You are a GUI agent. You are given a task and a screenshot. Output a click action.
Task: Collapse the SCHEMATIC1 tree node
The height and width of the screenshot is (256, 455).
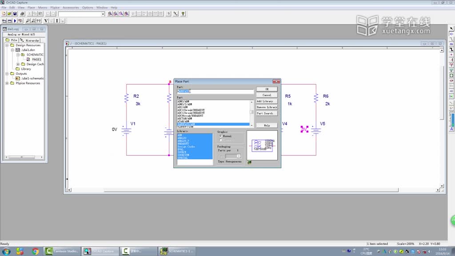point(18,55)
